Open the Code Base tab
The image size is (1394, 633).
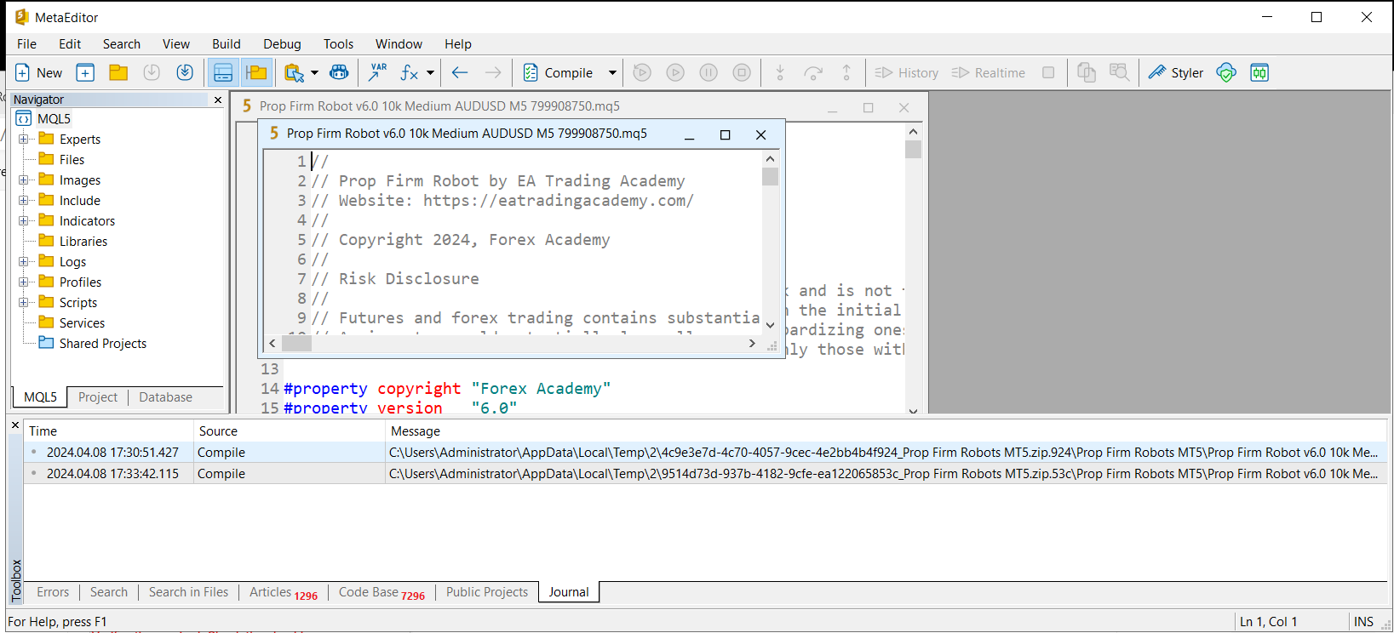tap(381, 592)
